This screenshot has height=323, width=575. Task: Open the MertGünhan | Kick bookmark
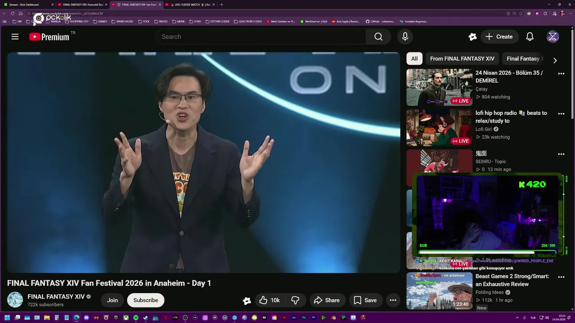point(314,22)
